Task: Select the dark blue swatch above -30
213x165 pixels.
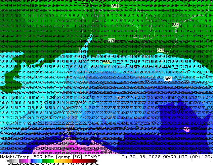Action: click(x=32, y=161)
